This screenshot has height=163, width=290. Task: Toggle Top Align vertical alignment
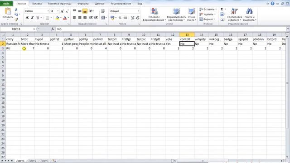74,11
